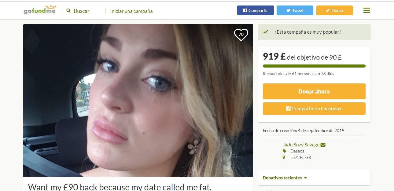Click the green fundraising progress bar

[314, 66]
